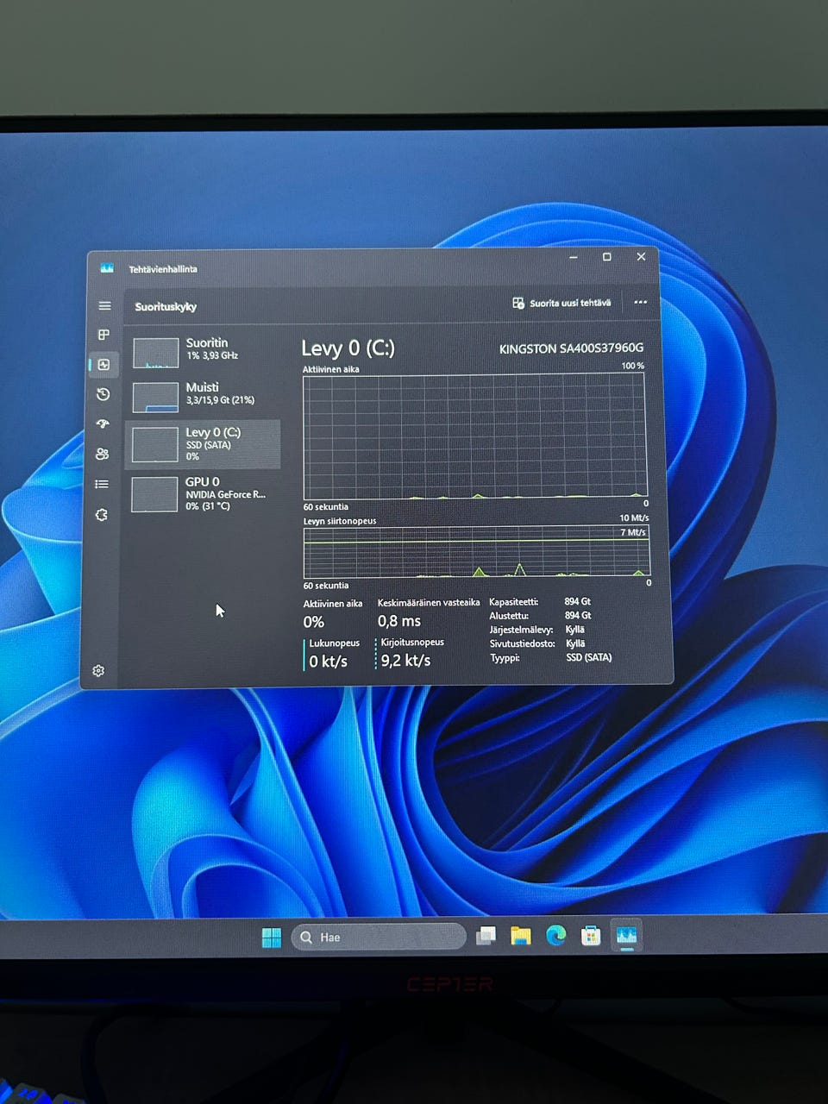Click the GPU 0 mini graph thumbnail
The width and height of the screenshot is (828, 1104).
click(x=154, y=495)
